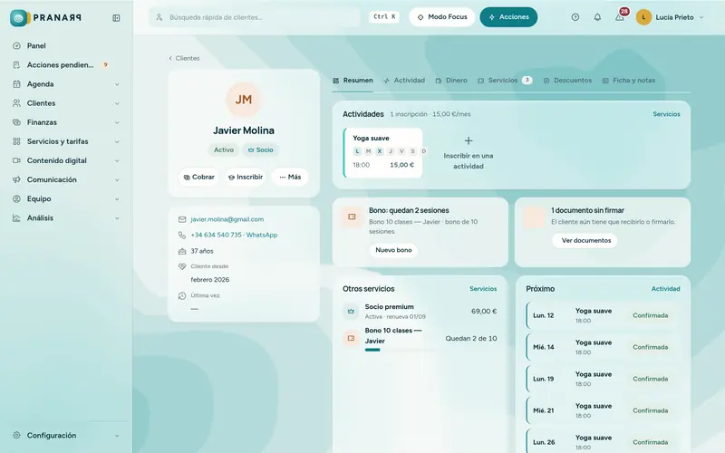
Task: Expand the Análisis chevron
Action: click(x=117, y=218)
